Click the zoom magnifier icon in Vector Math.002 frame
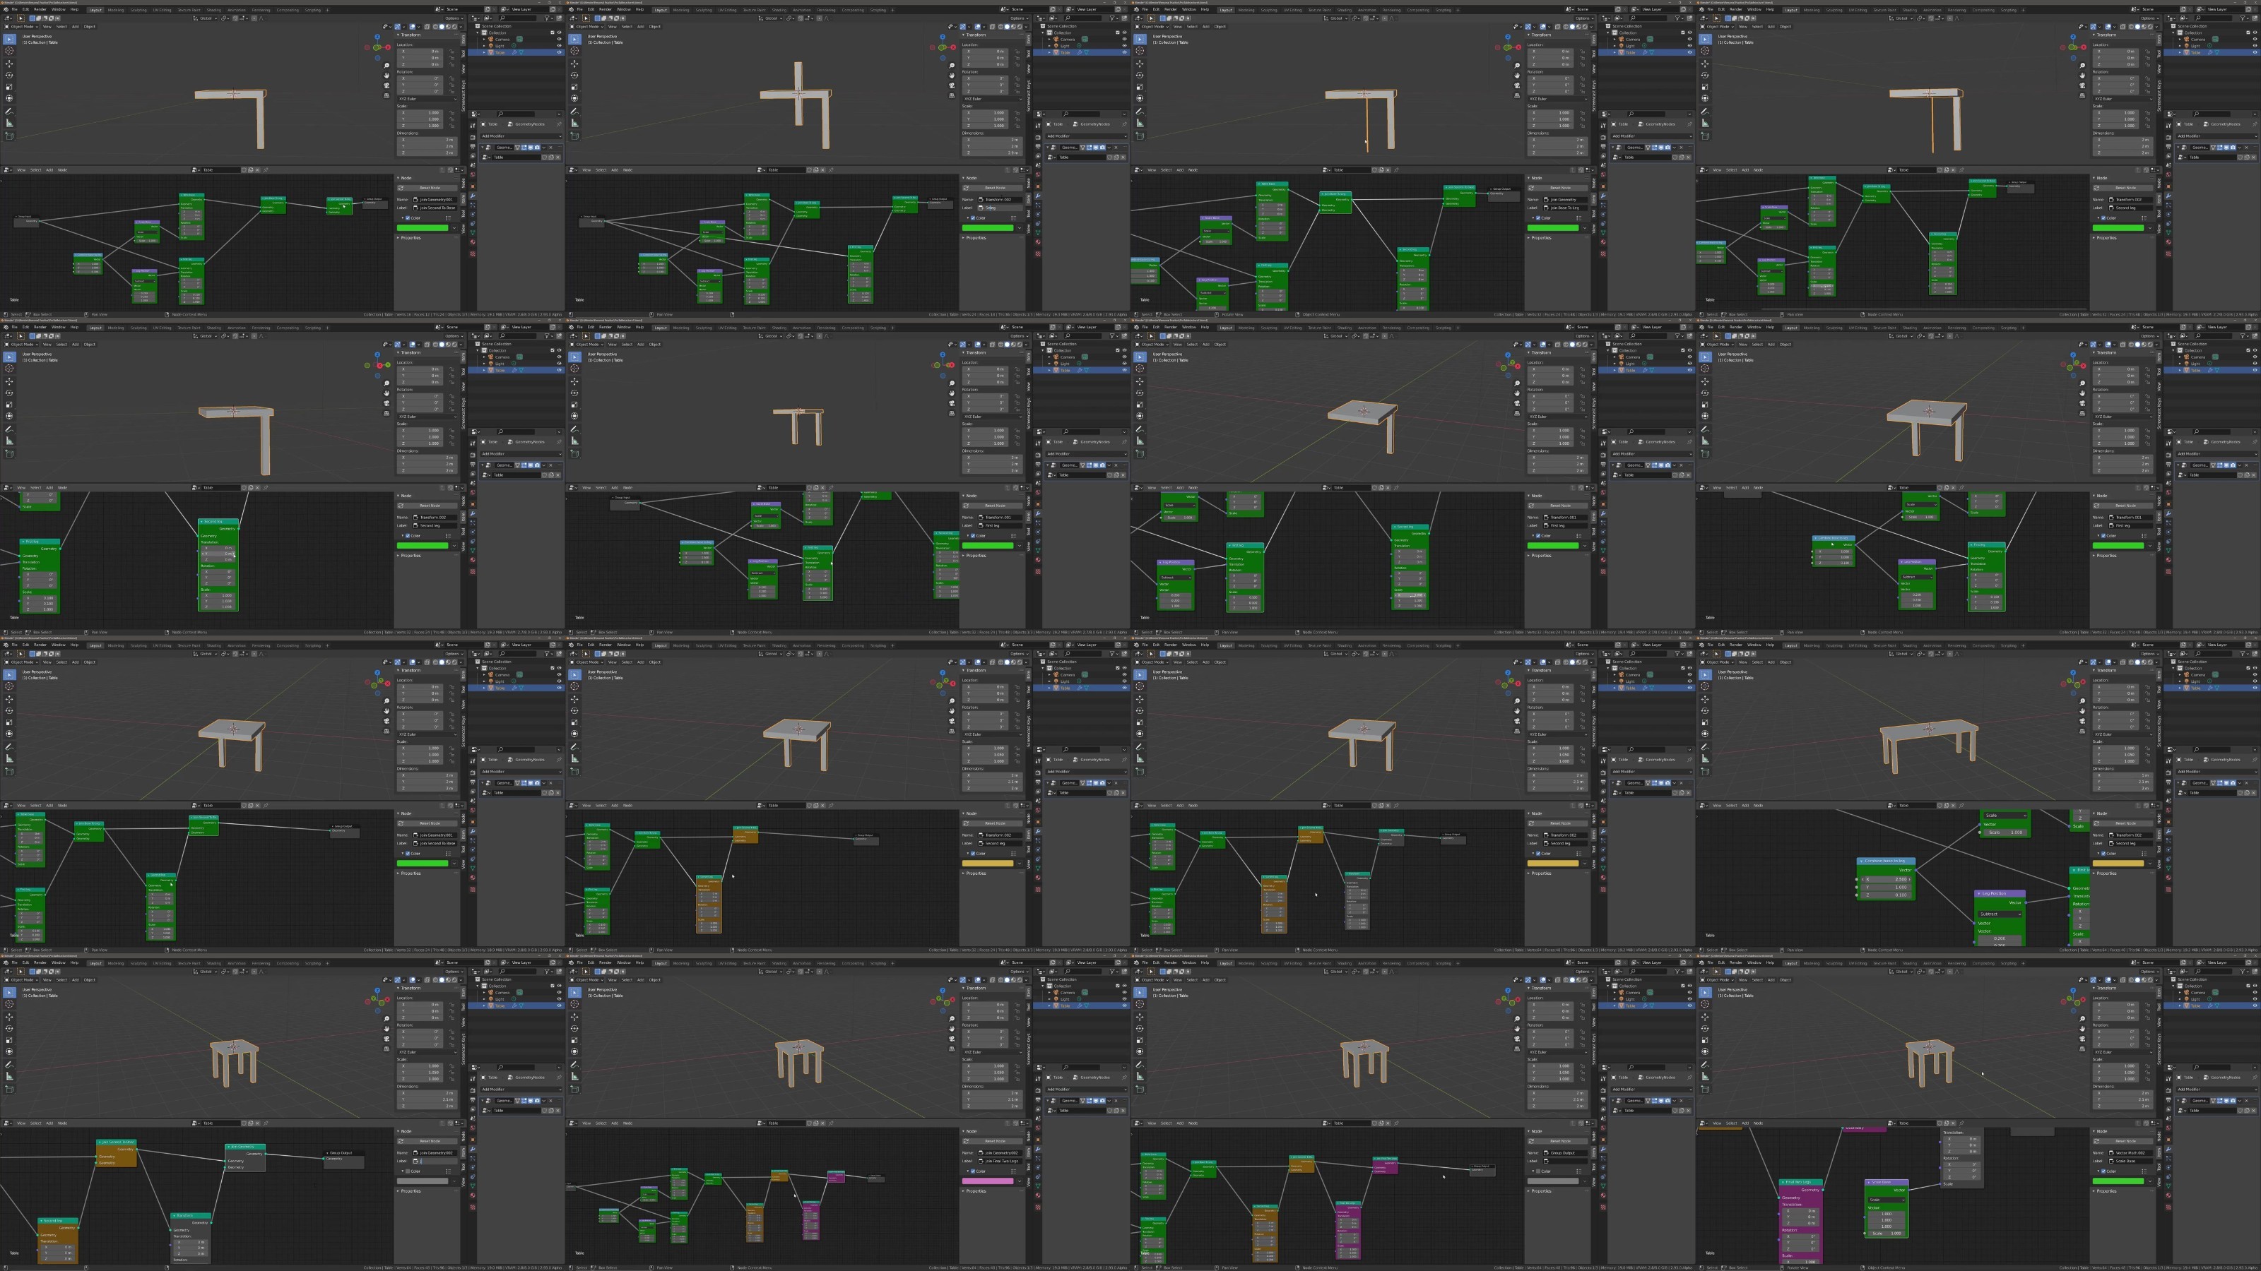 [x=2083, y=1019]
